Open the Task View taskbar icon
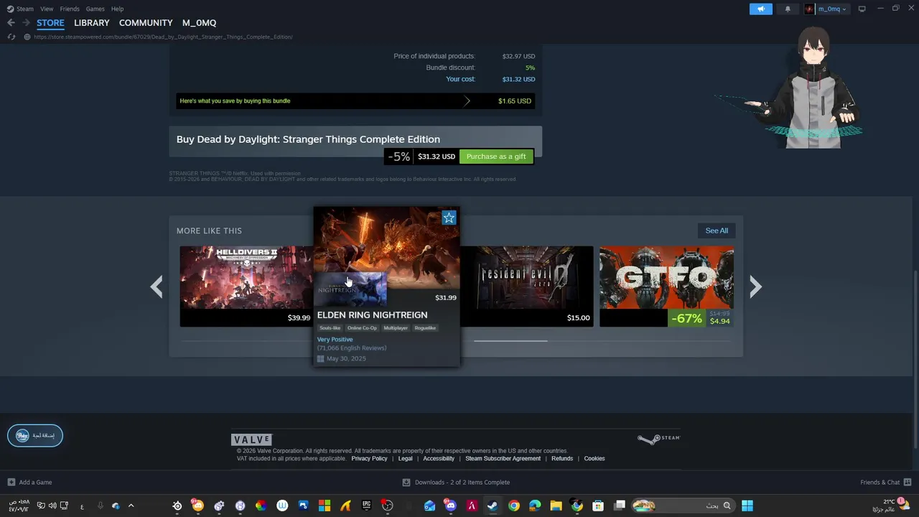 pos(620,506)
